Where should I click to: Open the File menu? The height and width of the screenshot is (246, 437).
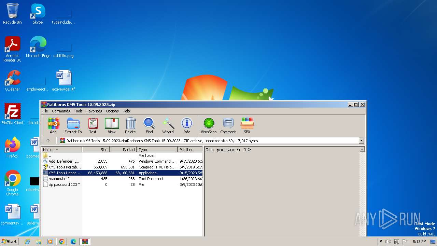click(x=45, y=111)
